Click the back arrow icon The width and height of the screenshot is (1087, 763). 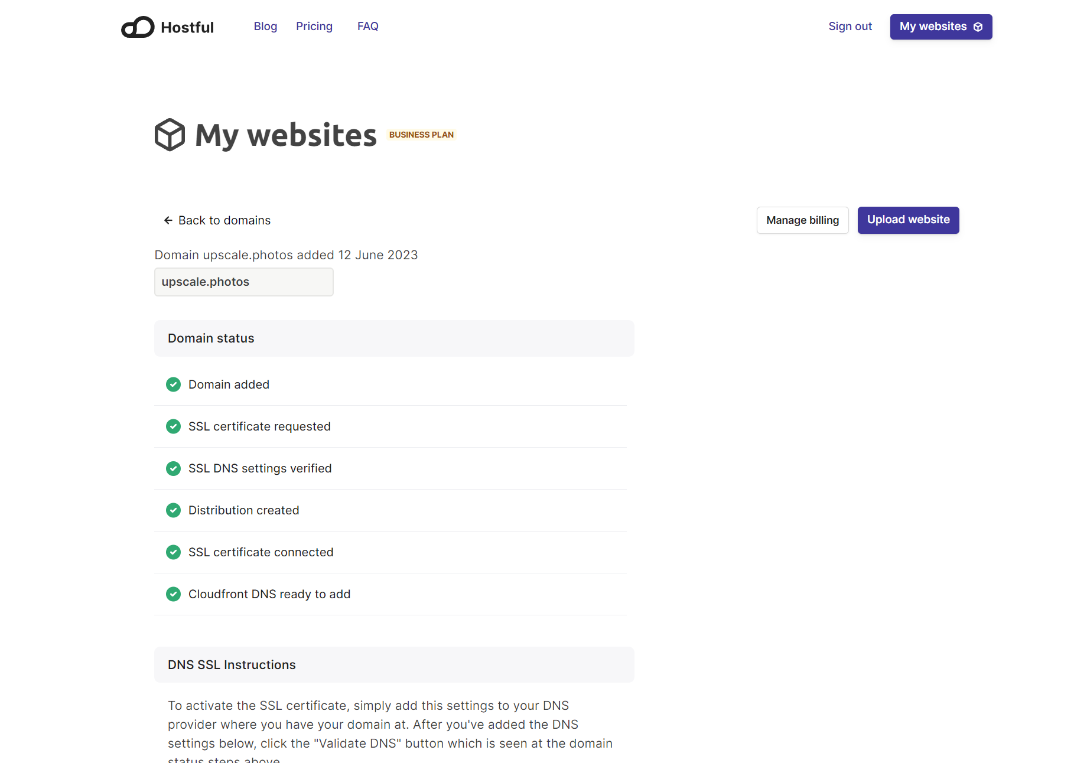coord(168,220)
